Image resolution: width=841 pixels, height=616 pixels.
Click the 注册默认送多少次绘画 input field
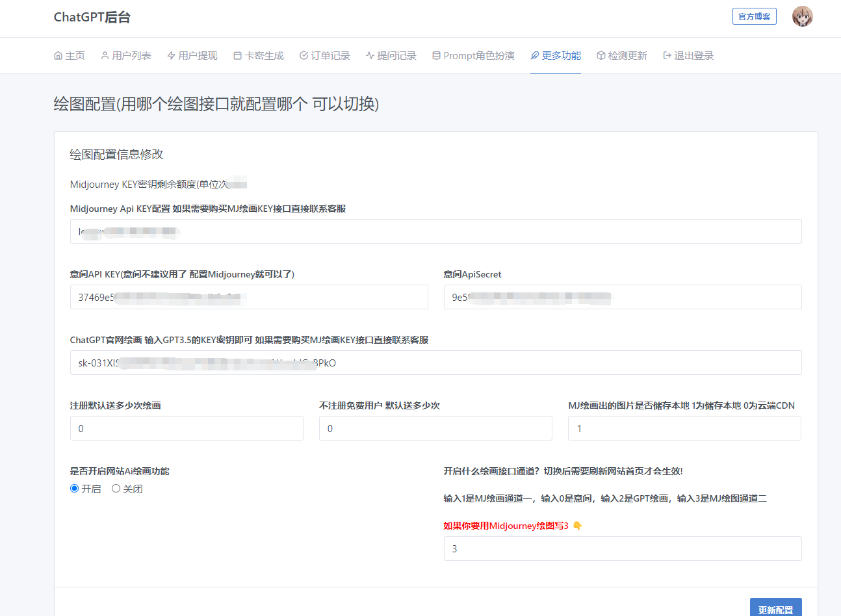click(x=187, y=428)
